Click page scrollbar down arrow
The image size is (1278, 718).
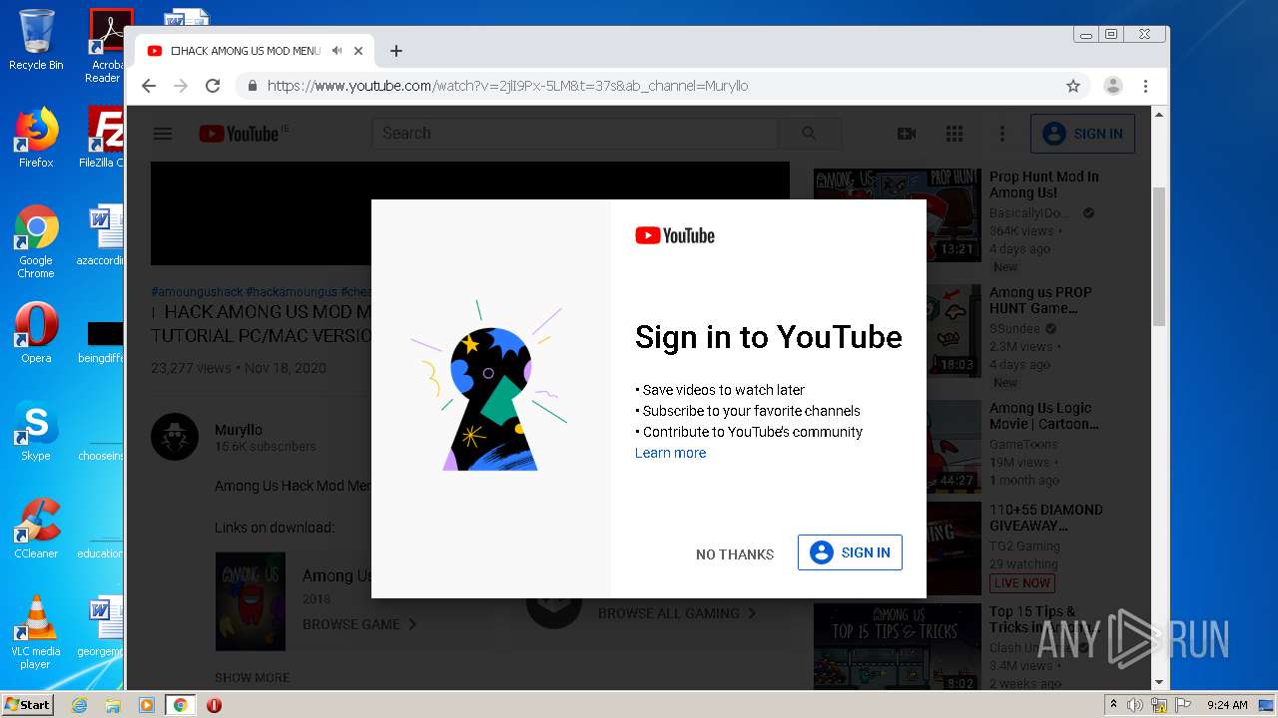click(x=1159, y=682)
